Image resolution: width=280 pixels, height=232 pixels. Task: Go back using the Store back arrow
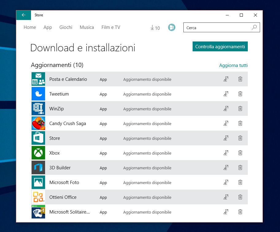coord(24,15)
